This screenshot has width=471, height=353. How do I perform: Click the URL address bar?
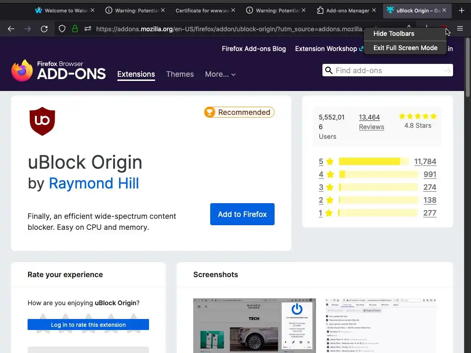(x=229, y=29)
